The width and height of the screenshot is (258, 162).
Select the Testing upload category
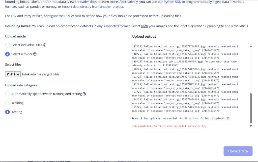coord(7,112)
